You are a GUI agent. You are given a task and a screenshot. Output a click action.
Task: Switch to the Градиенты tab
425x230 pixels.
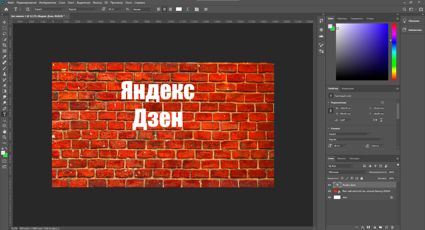tap(357, 18)
